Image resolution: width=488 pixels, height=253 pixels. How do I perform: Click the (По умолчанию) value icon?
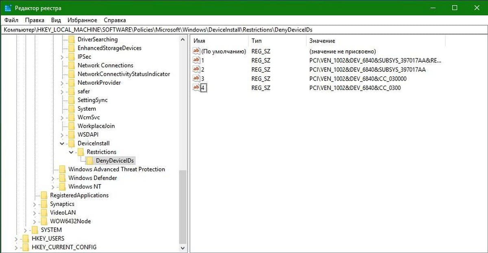pos(196,51)
